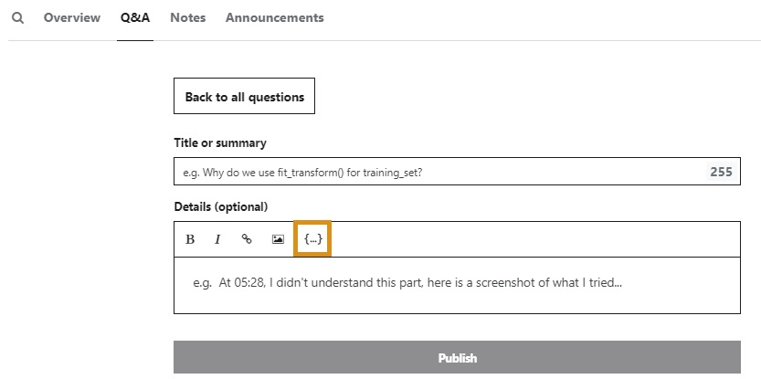
Task: Insert a hyperlink via link icon
Action: coord(247,239)
